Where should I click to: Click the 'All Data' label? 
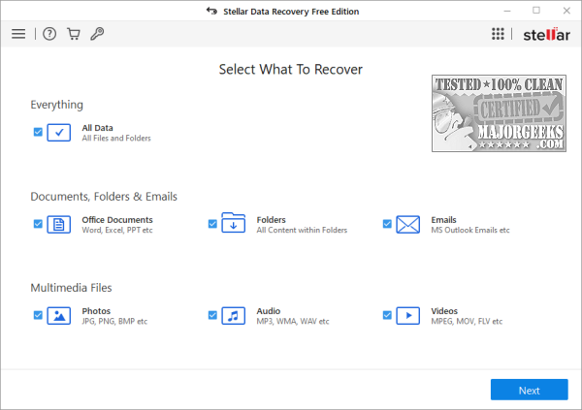click(97, 128)
